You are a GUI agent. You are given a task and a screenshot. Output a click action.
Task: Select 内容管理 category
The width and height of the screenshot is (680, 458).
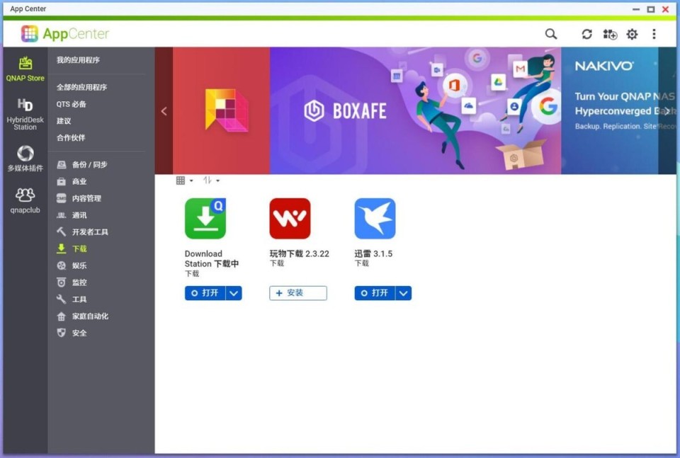pos(79,198)
